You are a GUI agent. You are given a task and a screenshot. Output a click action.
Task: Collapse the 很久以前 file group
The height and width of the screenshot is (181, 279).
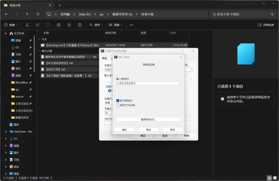point(40,51)
